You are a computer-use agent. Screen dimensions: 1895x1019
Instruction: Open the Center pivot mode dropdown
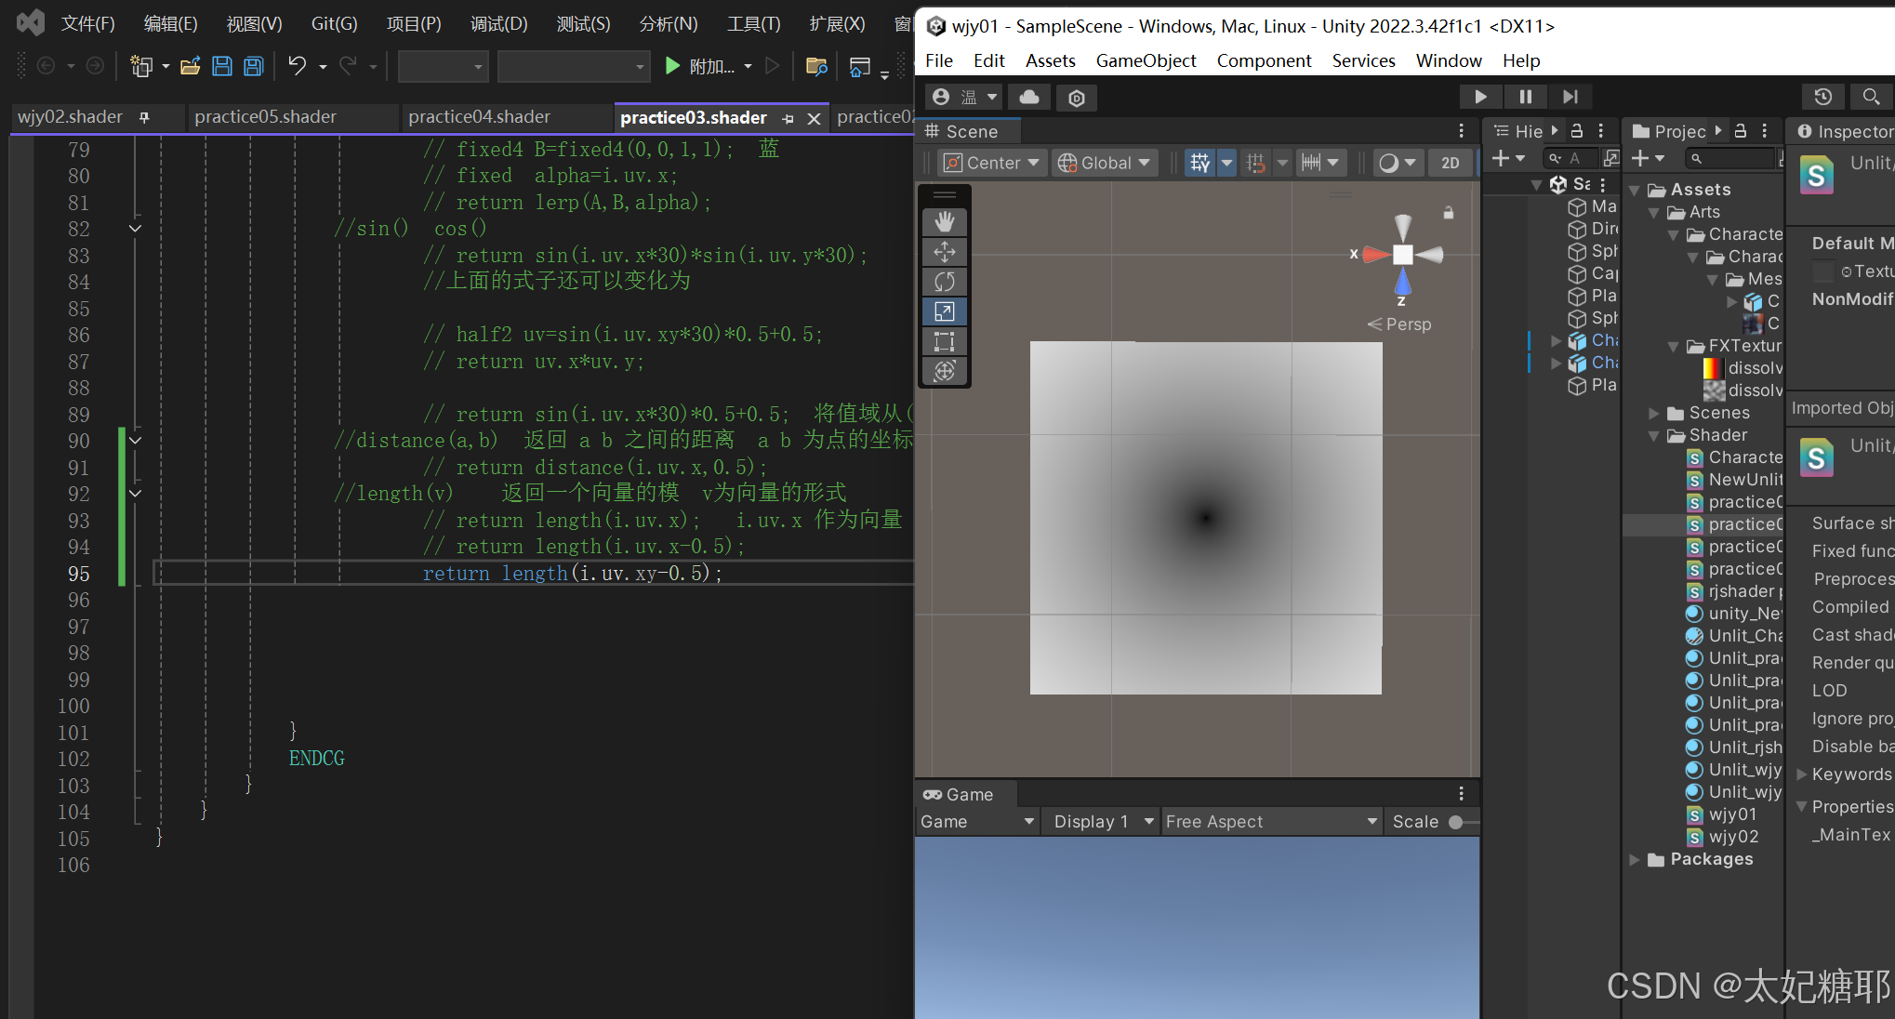992,163
